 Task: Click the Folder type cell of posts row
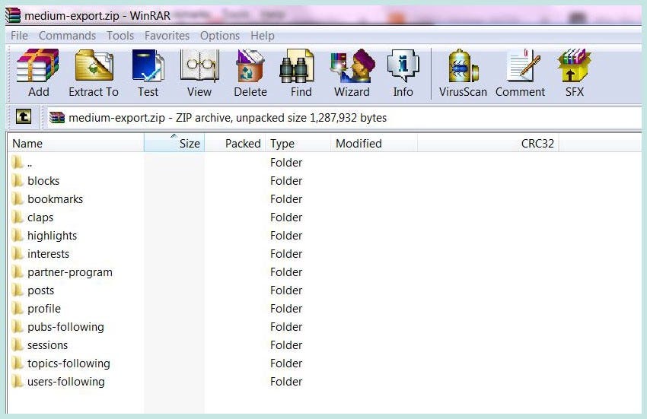pos(286,290)
